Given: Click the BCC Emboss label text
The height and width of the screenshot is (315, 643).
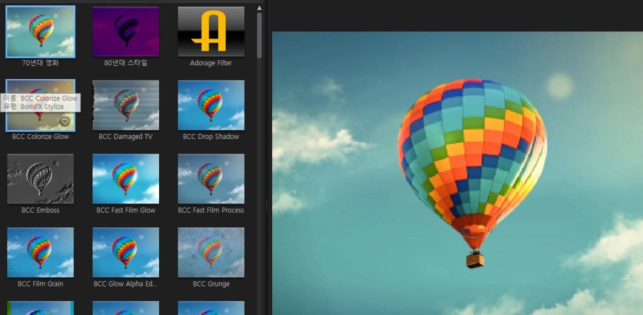Looking at the screenshot, I should coord(40,211).
